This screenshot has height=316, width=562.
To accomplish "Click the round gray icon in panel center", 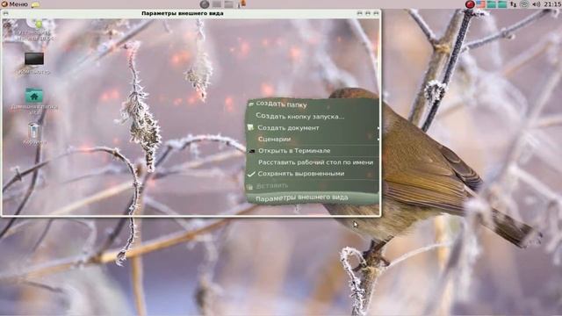I will click(x=205, y=4).
